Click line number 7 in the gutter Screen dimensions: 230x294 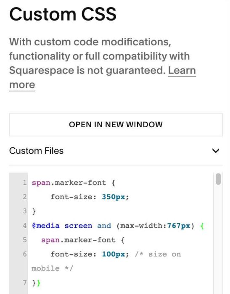[x=25, y=283]
